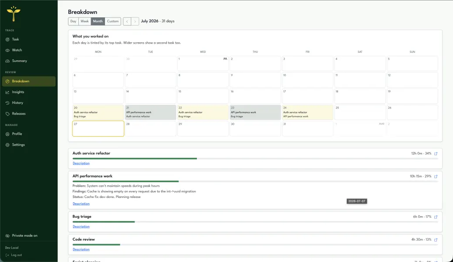Screen dimensions: 453x262
Task: Click the Insights chart icon
Action: (x=7, y=92)
